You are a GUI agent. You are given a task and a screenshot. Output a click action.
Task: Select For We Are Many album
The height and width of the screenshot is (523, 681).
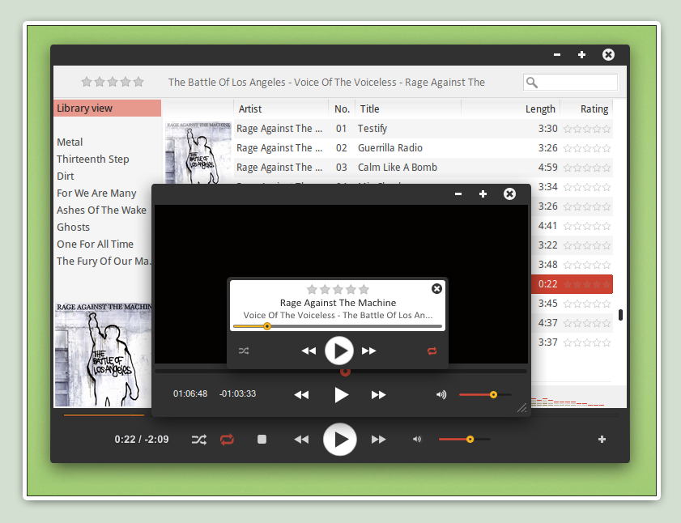pos(96,193)
